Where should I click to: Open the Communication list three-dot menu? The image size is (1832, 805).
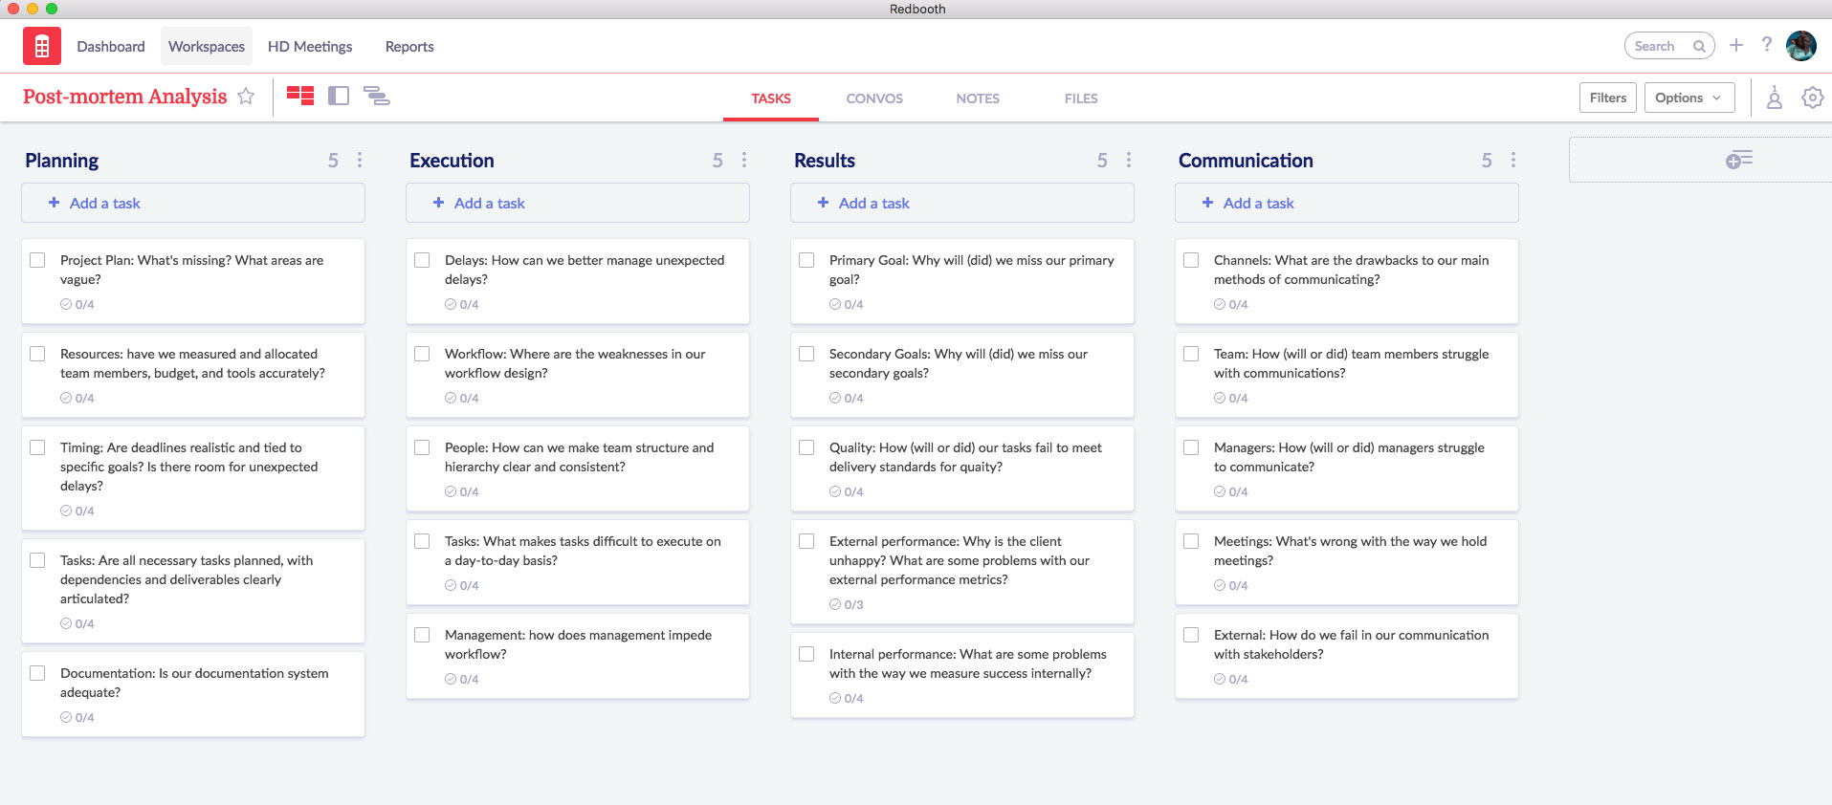coord(1512,161)
